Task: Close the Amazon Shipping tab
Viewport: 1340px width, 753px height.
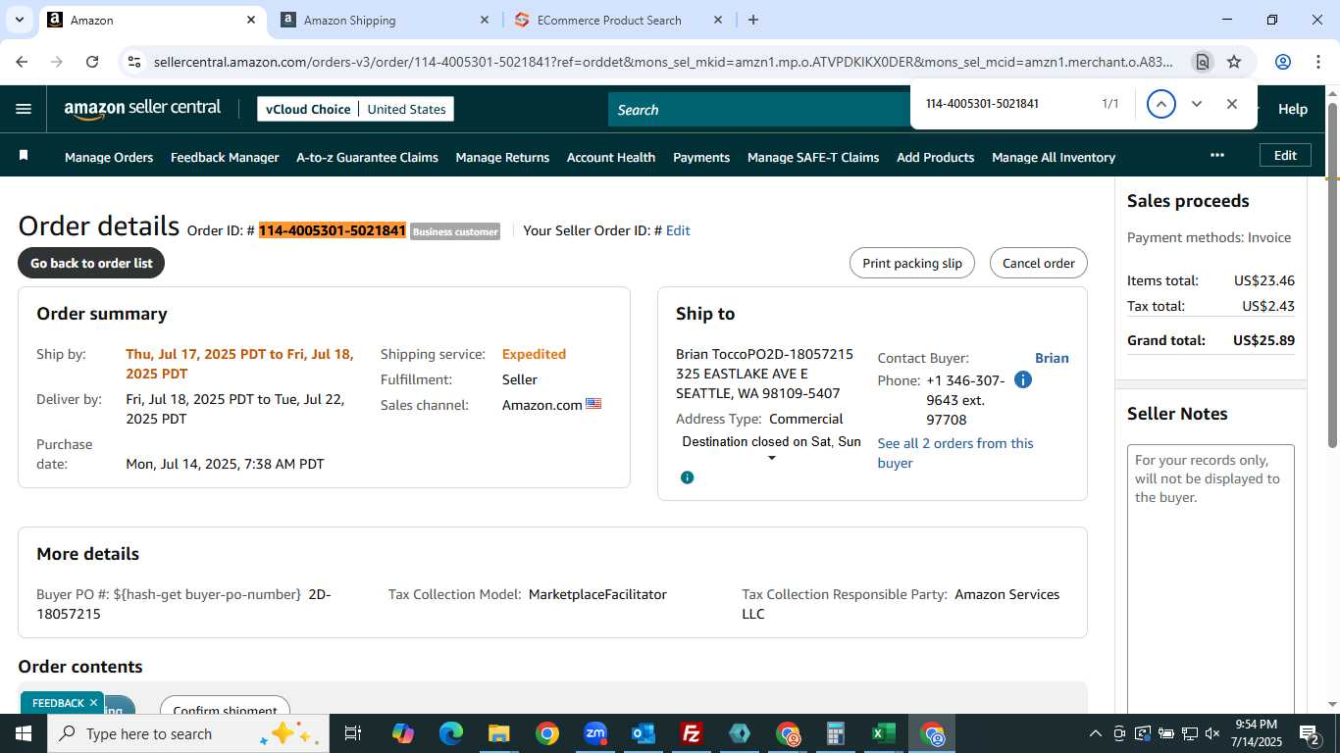Action: click(485, 20)
